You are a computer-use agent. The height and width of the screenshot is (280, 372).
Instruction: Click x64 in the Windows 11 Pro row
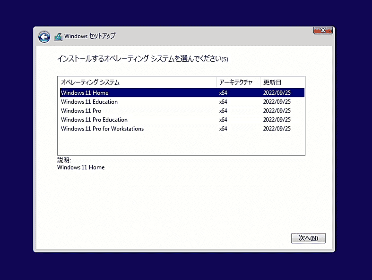(223, 111)
